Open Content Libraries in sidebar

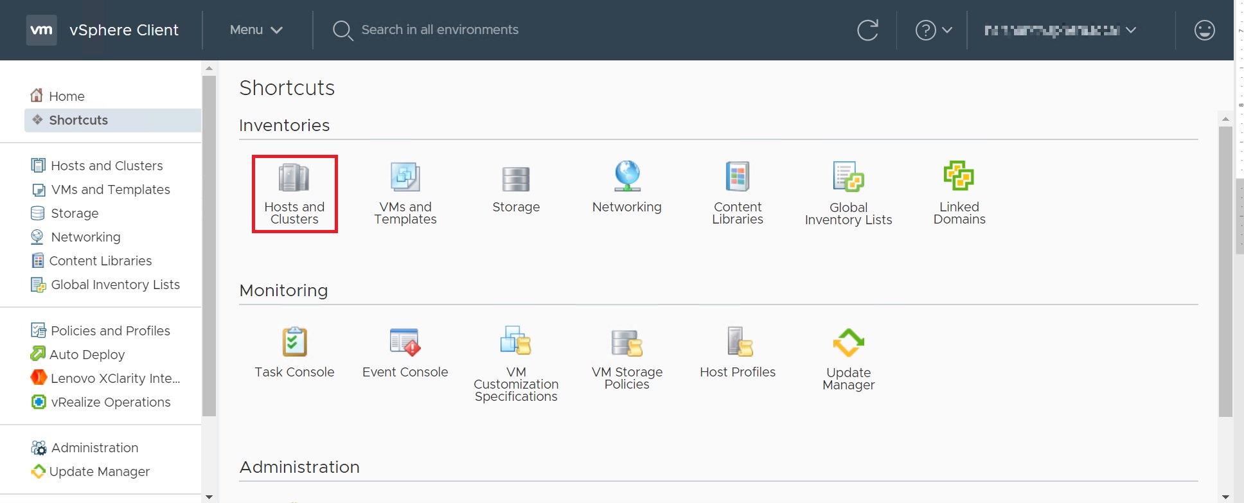click(x=91, y=261)
